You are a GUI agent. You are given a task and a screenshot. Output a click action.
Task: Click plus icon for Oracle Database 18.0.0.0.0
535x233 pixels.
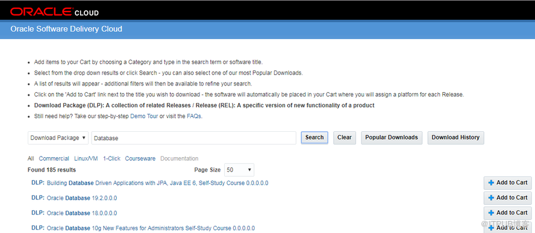pyautogui.click(x=492, y=213)
